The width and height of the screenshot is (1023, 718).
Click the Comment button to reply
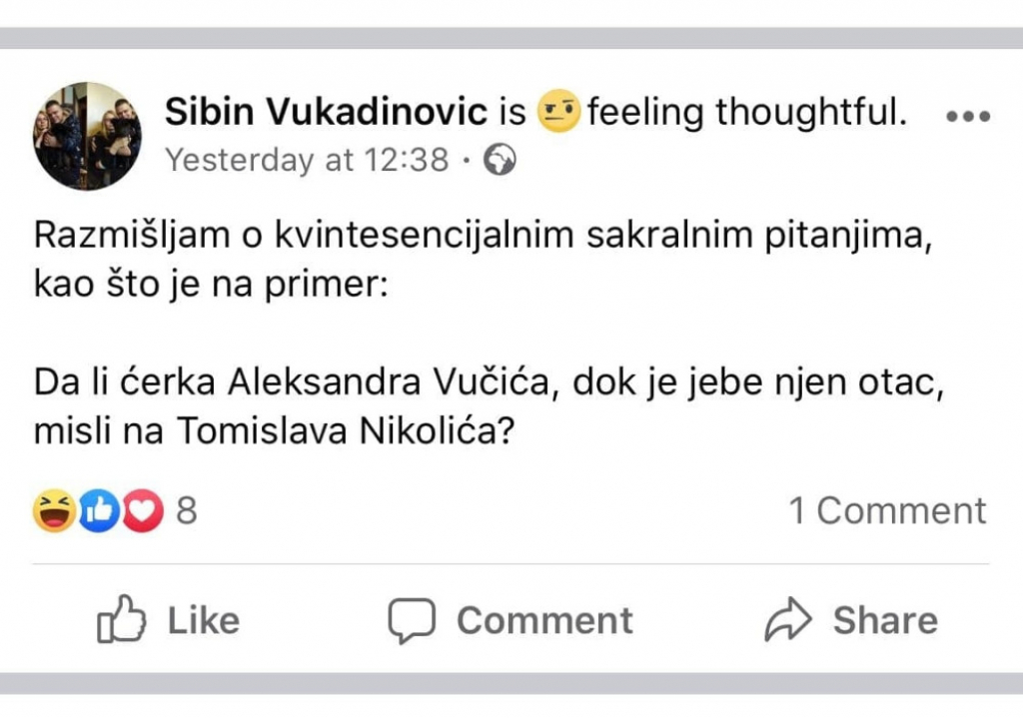[511, 619]
